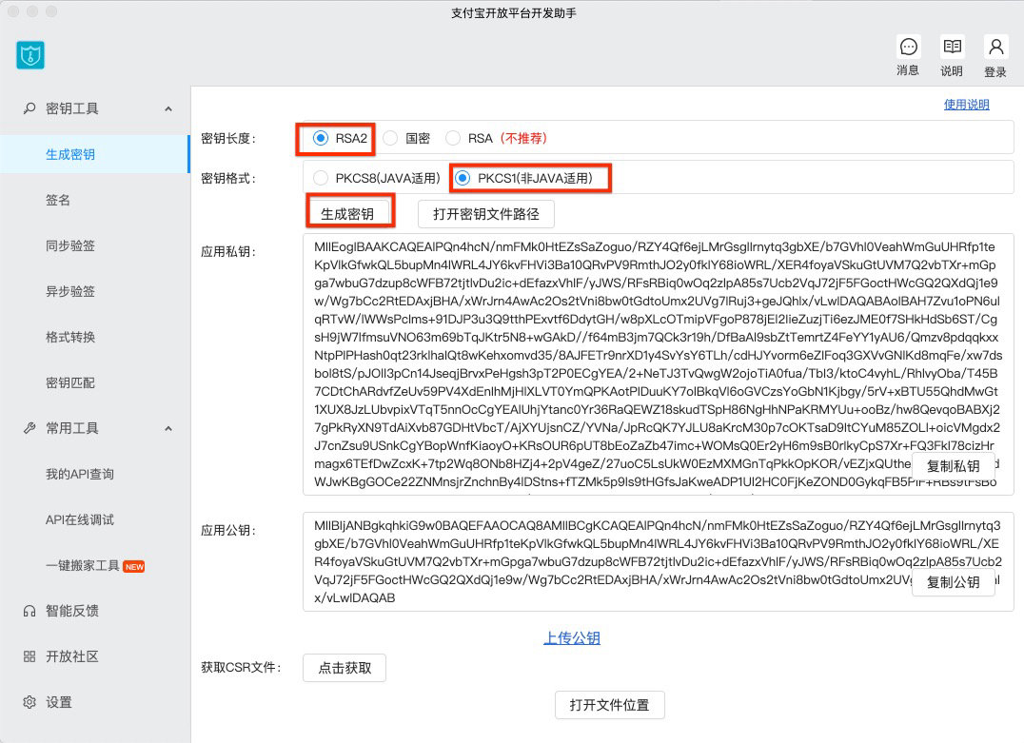Select the RSA (不推荐) option
1024x743 pixels.
pyautogui.click(x=453, y=138)
